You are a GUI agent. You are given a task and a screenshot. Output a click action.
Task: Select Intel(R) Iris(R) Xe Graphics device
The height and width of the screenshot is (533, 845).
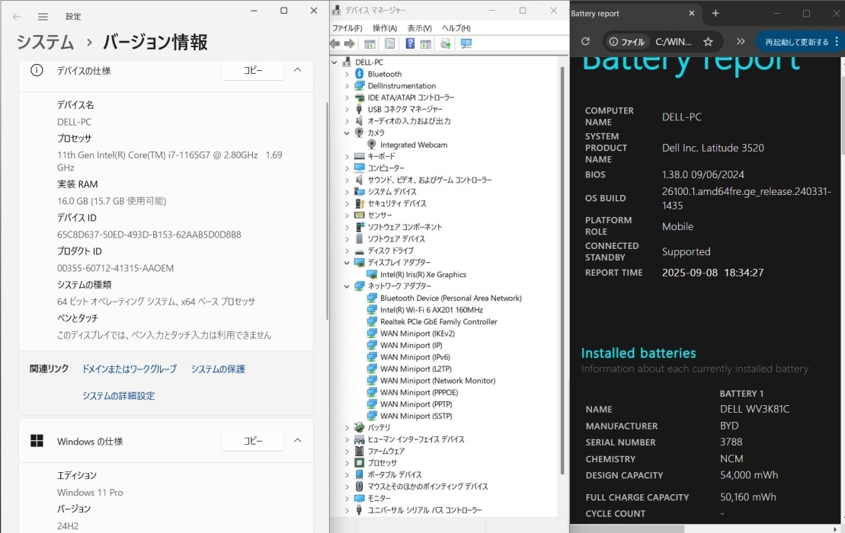423,275
